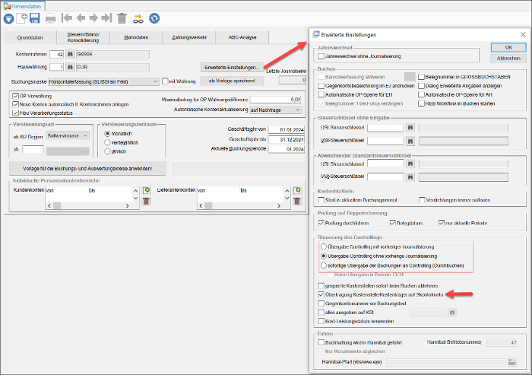Image resolution: width=532 pixels, height=375 pixels.
Task: Add a Lieferantenkonten range with green plus
Action: pos(297,190)
